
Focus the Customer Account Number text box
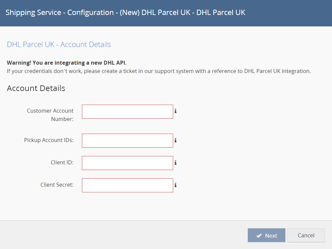(127, 112)
